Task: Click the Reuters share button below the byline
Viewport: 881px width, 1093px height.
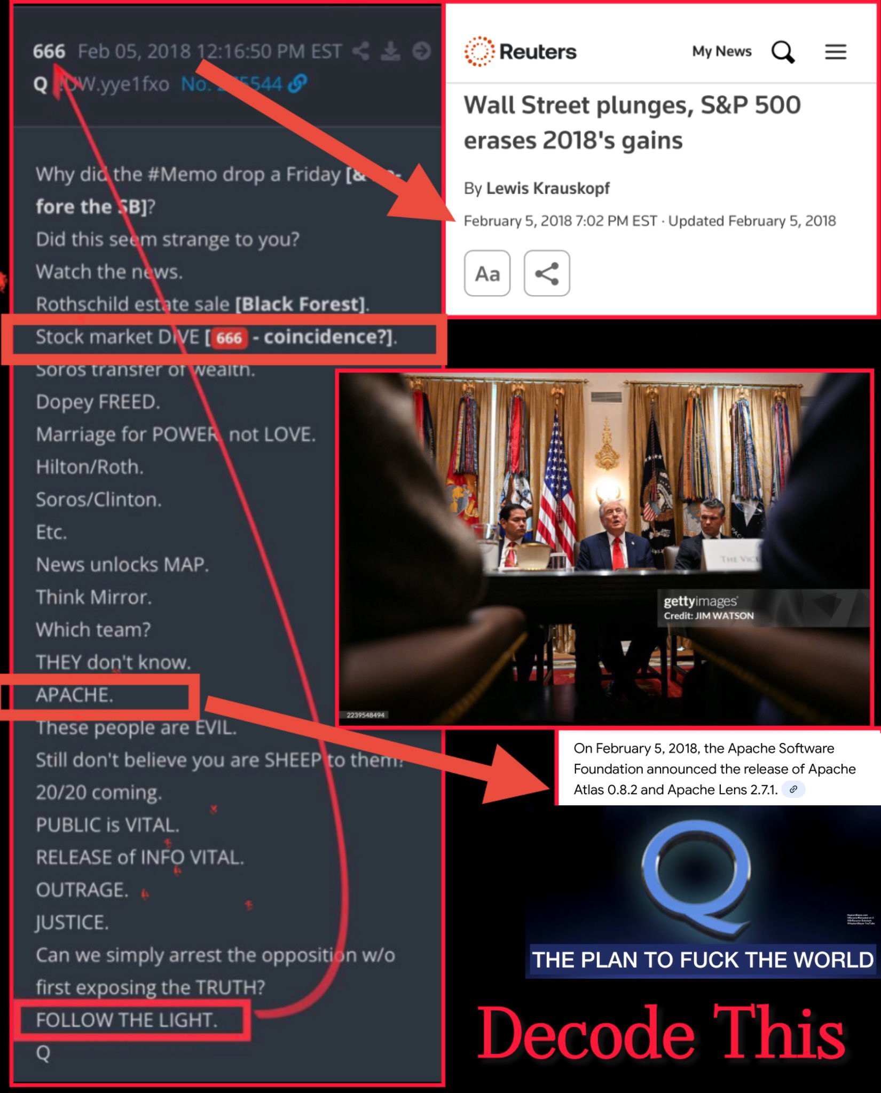Action: pyautogui.click(x=547, y=273)
